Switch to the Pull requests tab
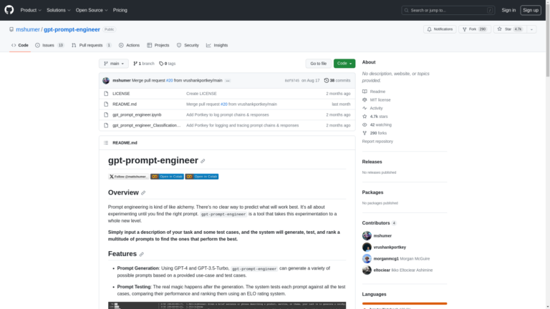The image size is (550, 309). [91, 45]
